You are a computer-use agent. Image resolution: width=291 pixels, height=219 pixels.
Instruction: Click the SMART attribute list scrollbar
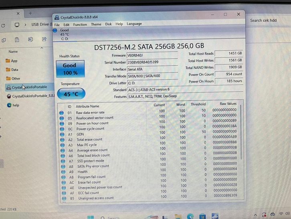tap(241, 132)
